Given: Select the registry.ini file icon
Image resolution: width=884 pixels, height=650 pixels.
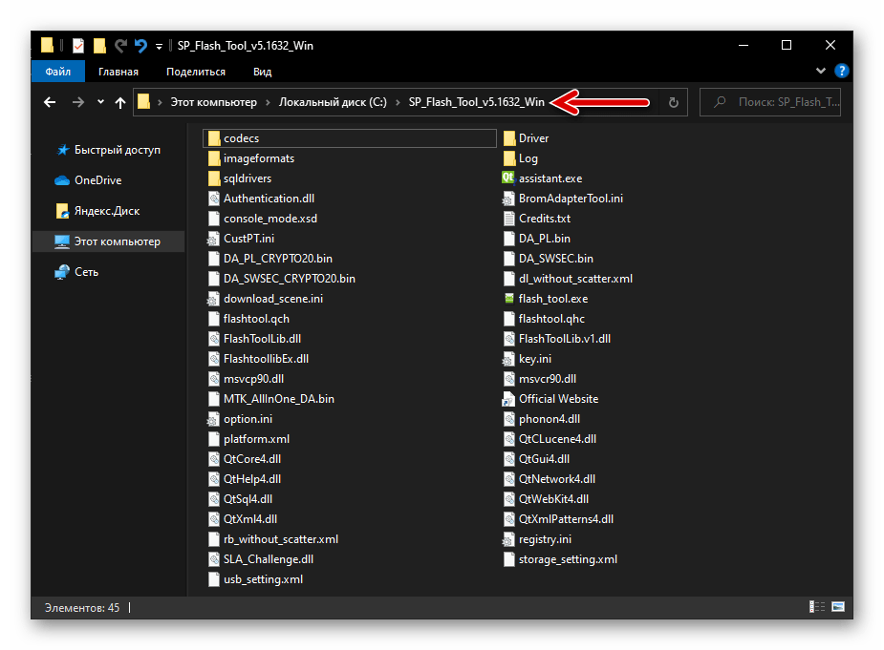Looking at the screenshot, I should (508, 539).
